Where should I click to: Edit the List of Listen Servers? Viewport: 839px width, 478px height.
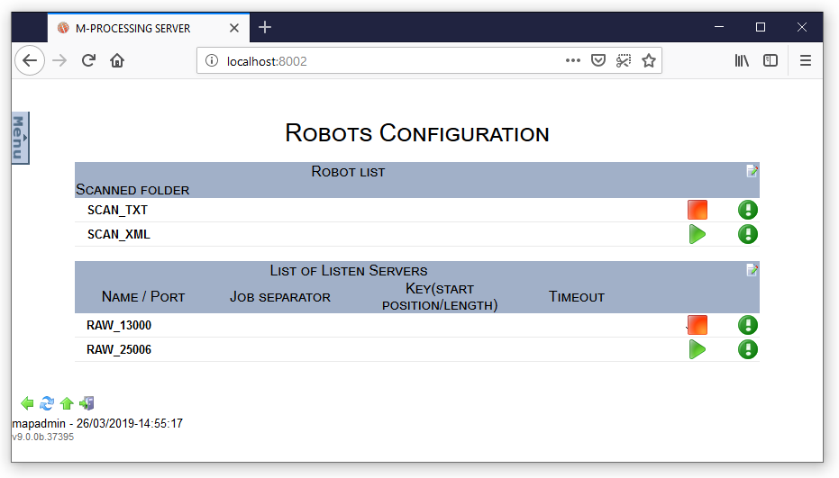pyautogui.click(x=752, y=270)
